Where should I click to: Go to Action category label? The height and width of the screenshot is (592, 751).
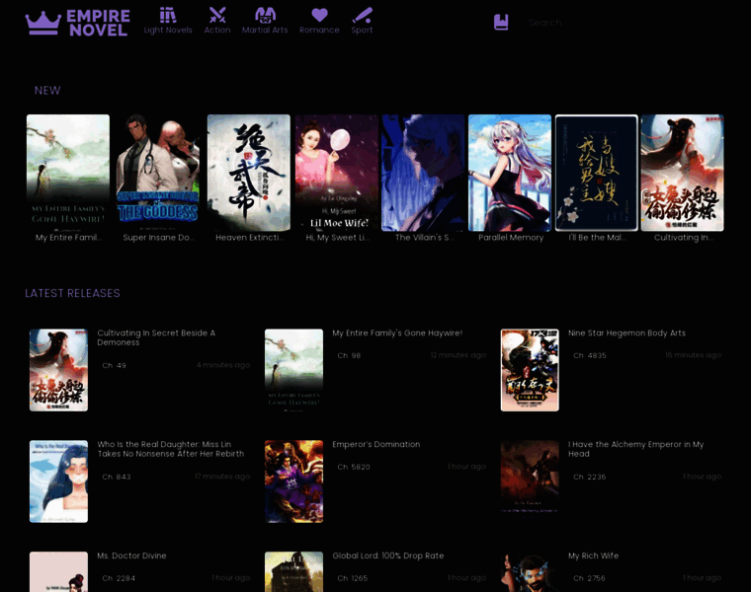(x=217, y=30)
